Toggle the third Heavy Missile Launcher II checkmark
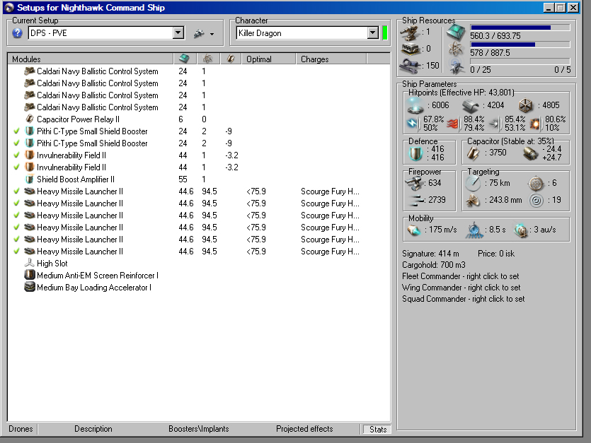Viewport: 591px width, 443px height. click(x=16, y=215)
